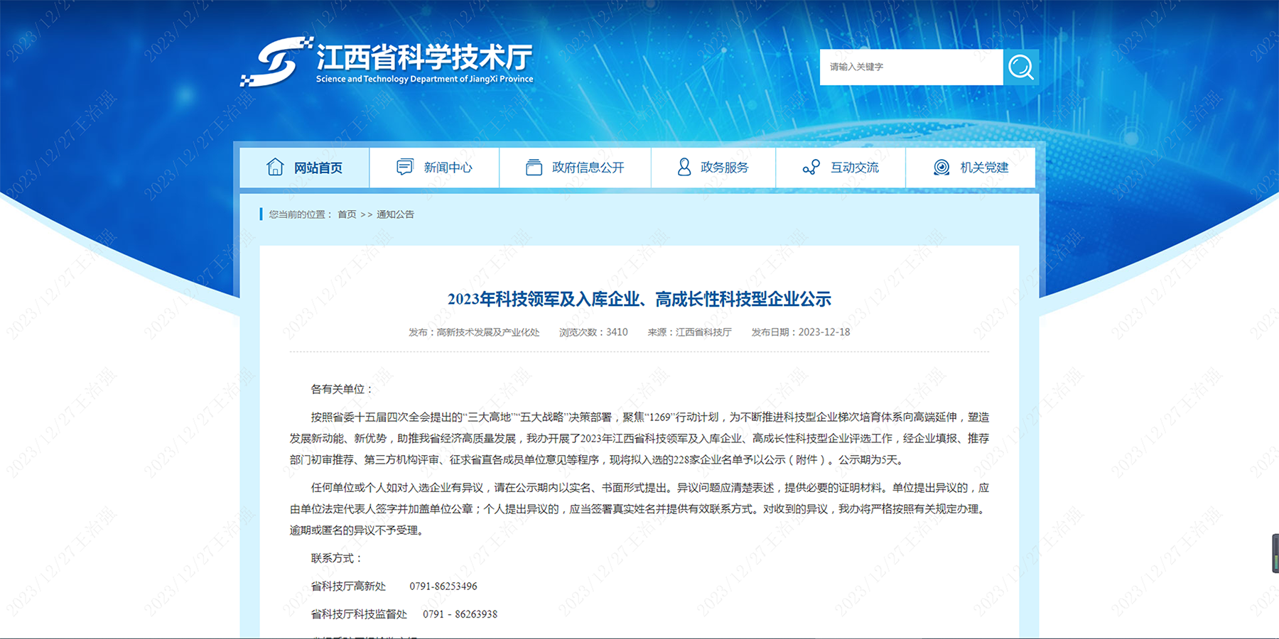The width and height of the screenshot is (1279, 639).
Task: Switch to the 新闻中心 menu section
Action: (449, 167)
